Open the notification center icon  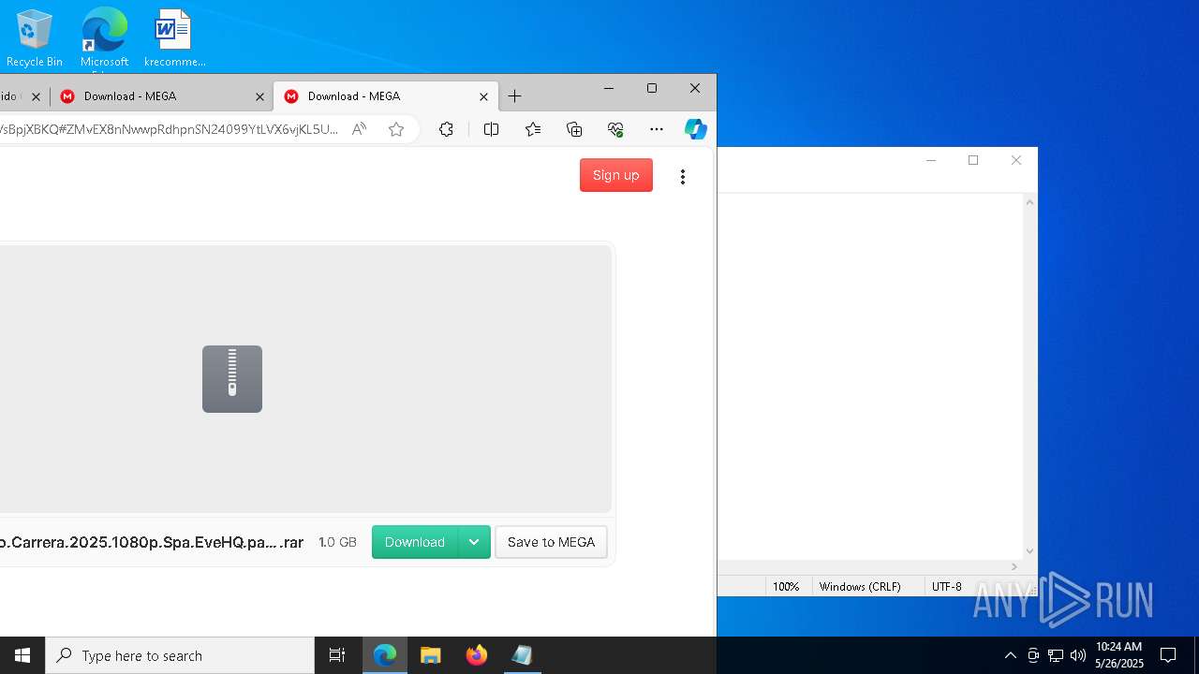pyautogui.click(x=1168, y=655)
